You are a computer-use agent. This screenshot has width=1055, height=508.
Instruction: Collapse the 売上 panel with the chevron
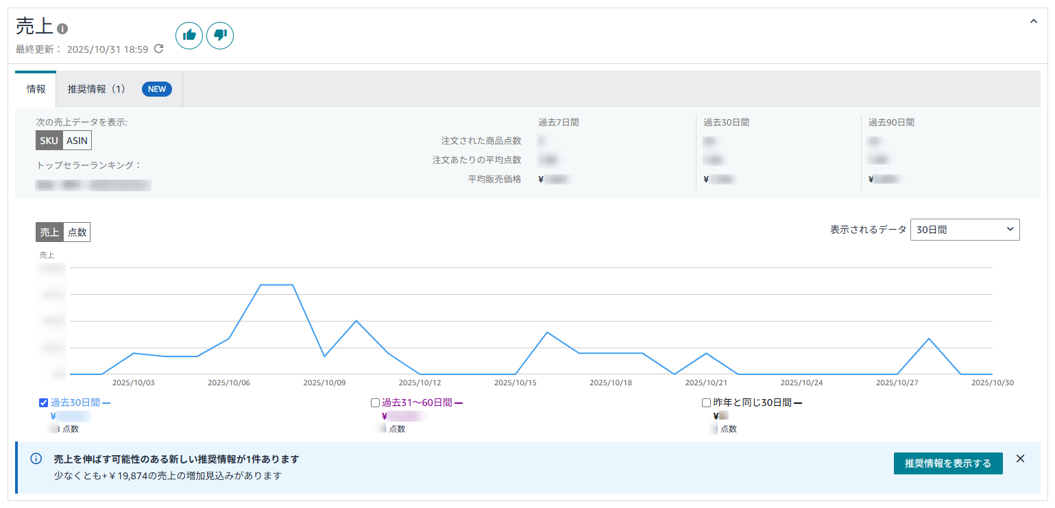click(1034, 22)
